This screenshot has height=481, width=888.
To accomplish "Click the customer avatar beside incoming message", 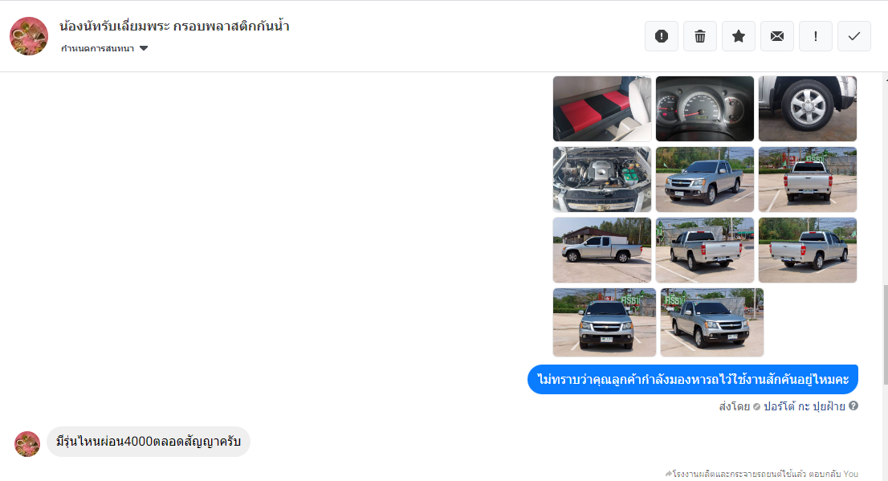I will click(x=27, y=443).
